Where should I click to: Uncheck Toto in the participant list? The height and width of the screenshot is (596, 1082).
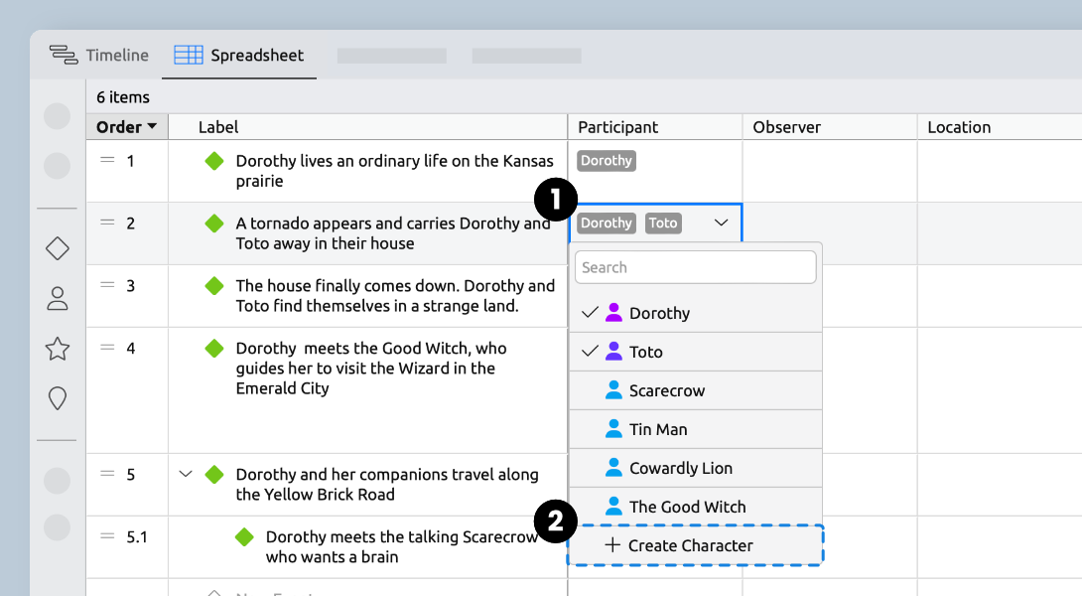(x=696, y=352)
